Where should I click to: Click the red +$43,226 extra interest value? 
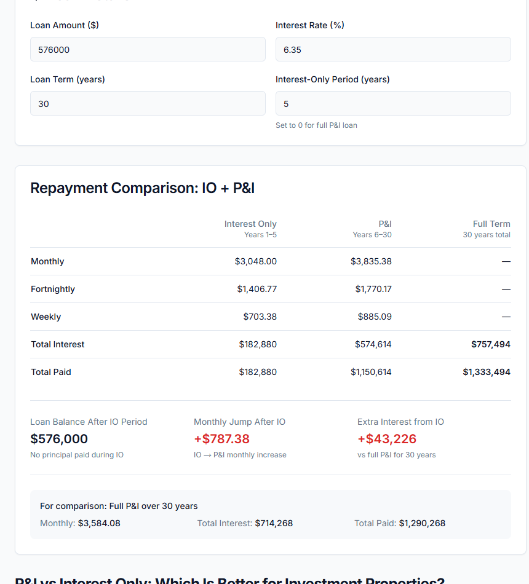387,439
